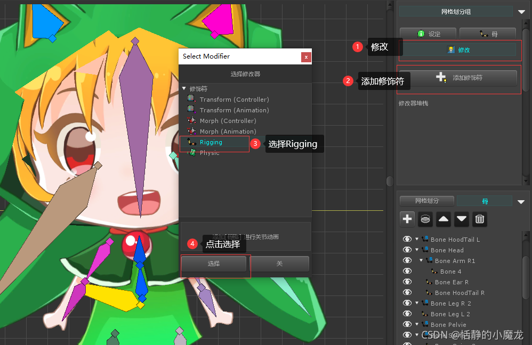
Task: Click Transform (Controller) icon
Action: coord(191,99)
